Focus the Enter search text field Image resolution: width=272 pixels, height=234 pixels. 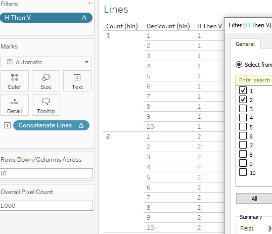[x=254, y=80]
